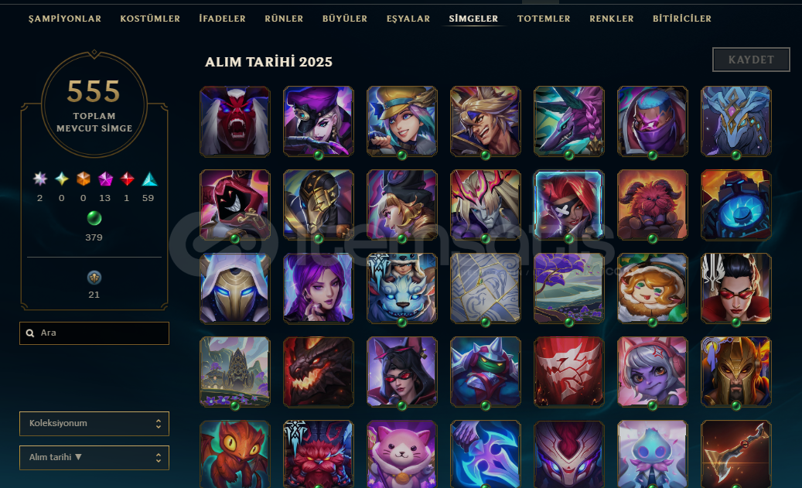
Task: Open the Alım tarihi sort dropdown
Action: click(94, 457)
